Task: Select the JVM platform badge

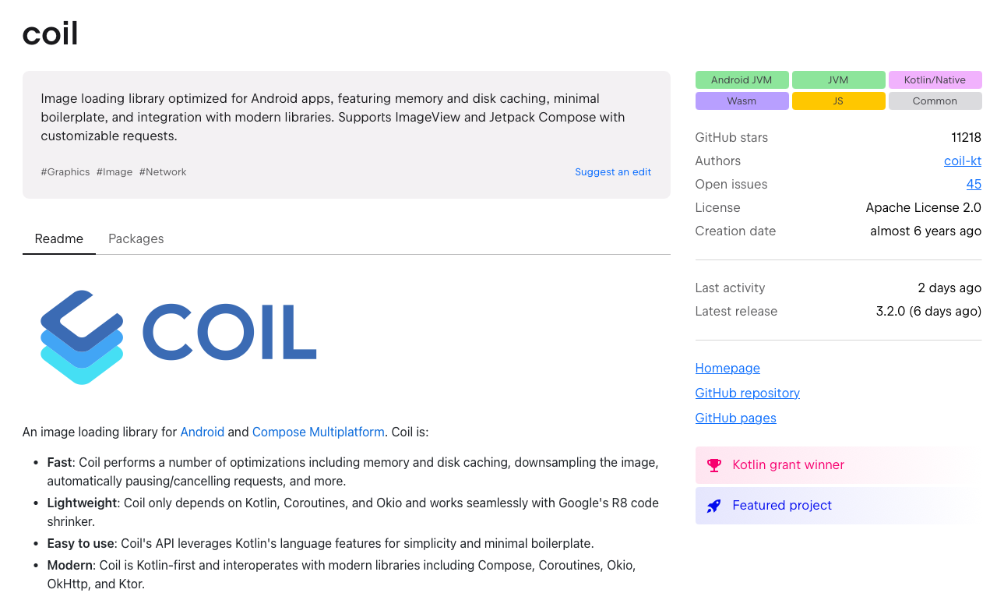Action: click(838, 79)
